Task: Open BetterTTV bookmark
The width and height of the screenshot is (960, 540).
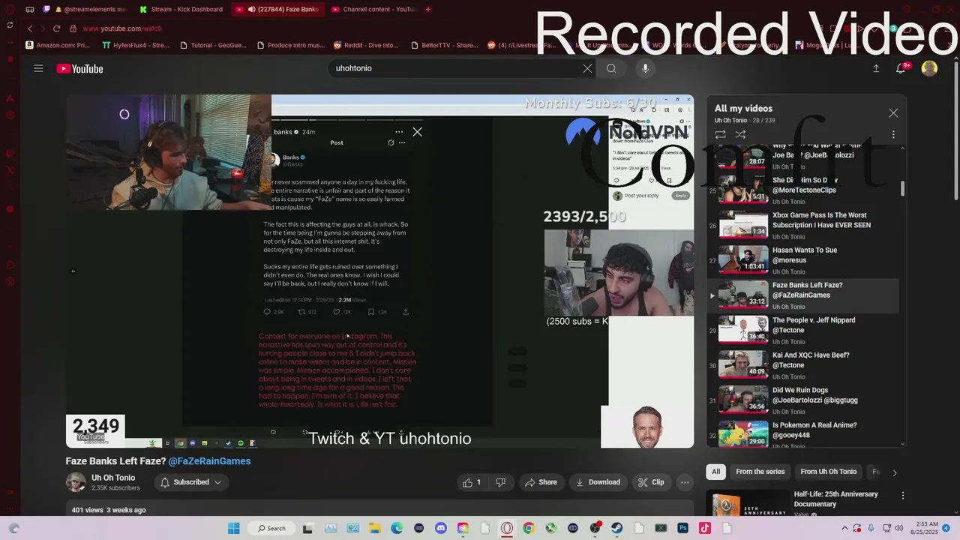Action: (443, 45)
